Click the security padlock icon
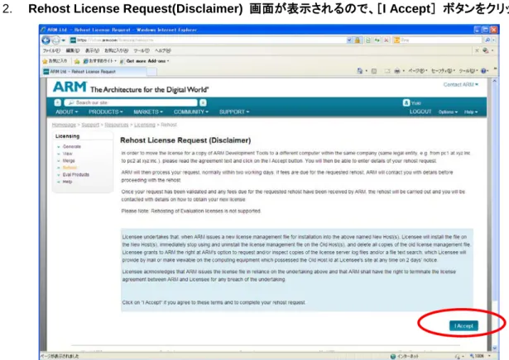Screen dimensions: 509x360 357,40
